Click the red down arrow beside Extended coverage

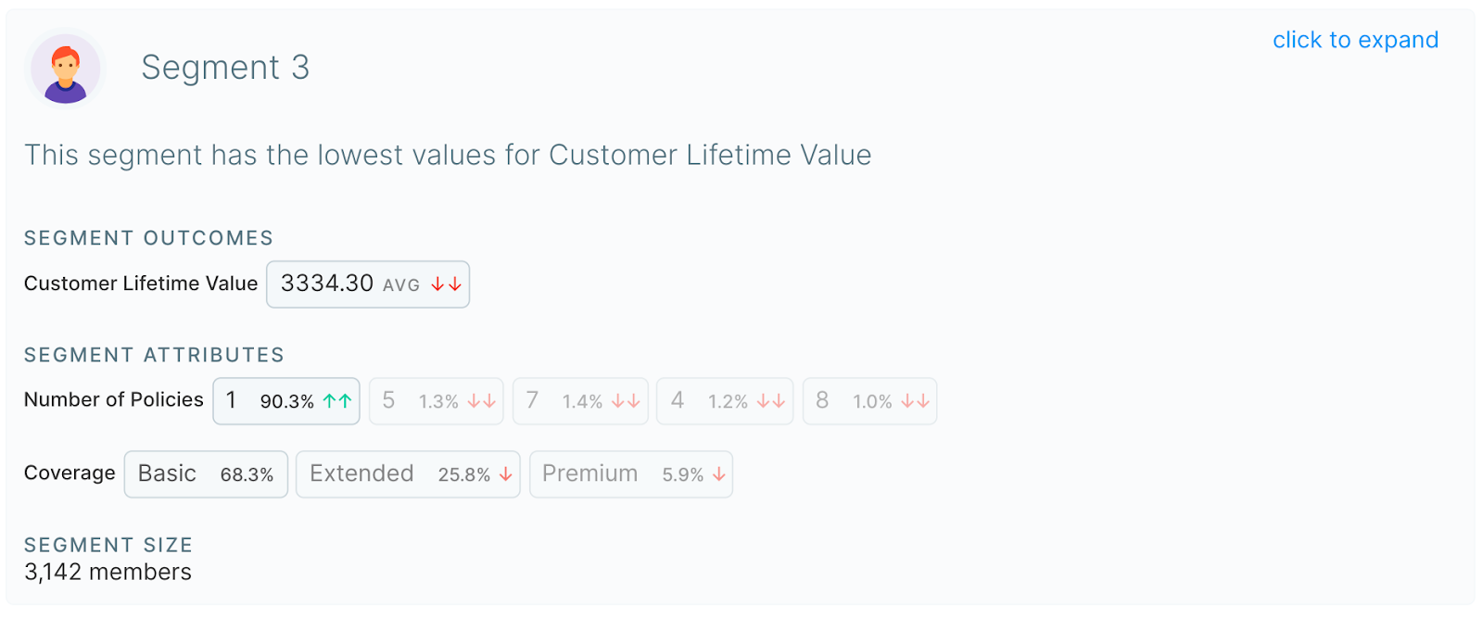point(504,473)
